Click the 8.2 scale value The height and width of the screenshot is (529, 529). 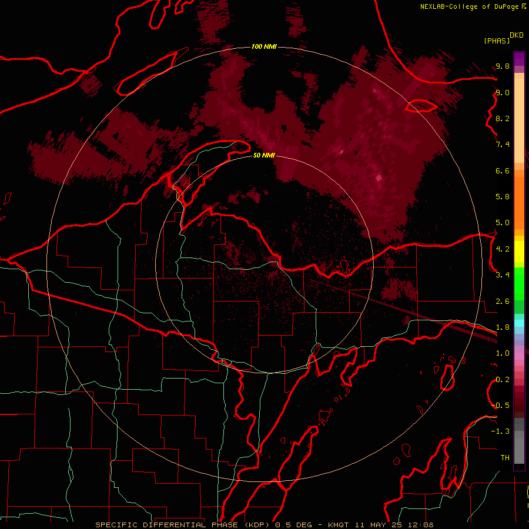click(503, 118)
